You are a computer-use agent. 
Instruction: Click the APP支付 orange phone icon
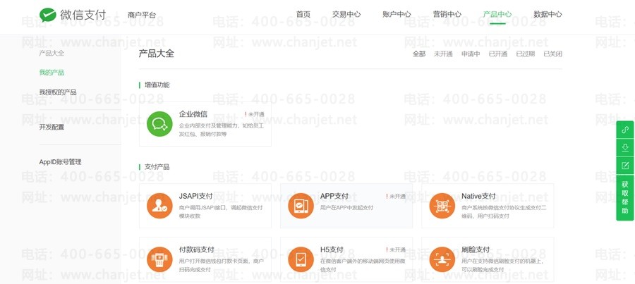tap(301, 206)
